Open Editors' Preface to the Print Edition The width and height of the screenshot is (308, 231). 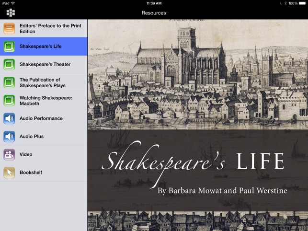[44, 28]
